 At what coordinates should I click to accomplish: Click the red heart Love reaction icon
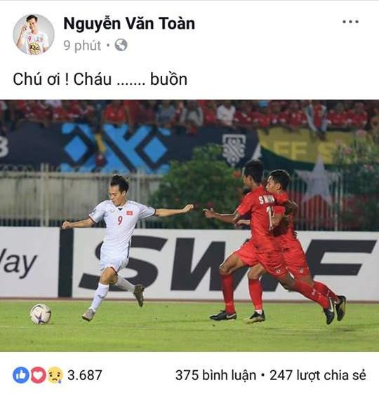(38, 375)
